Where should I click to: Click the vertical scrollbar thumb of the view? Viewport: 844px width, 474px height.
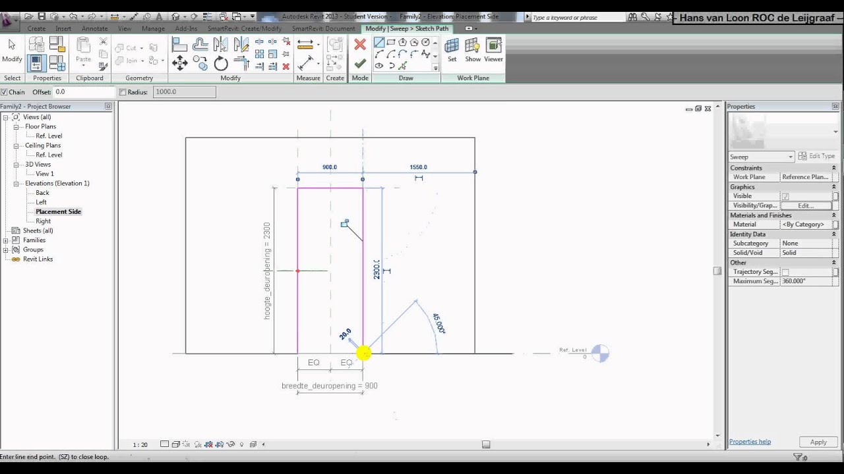click(717, 271)
